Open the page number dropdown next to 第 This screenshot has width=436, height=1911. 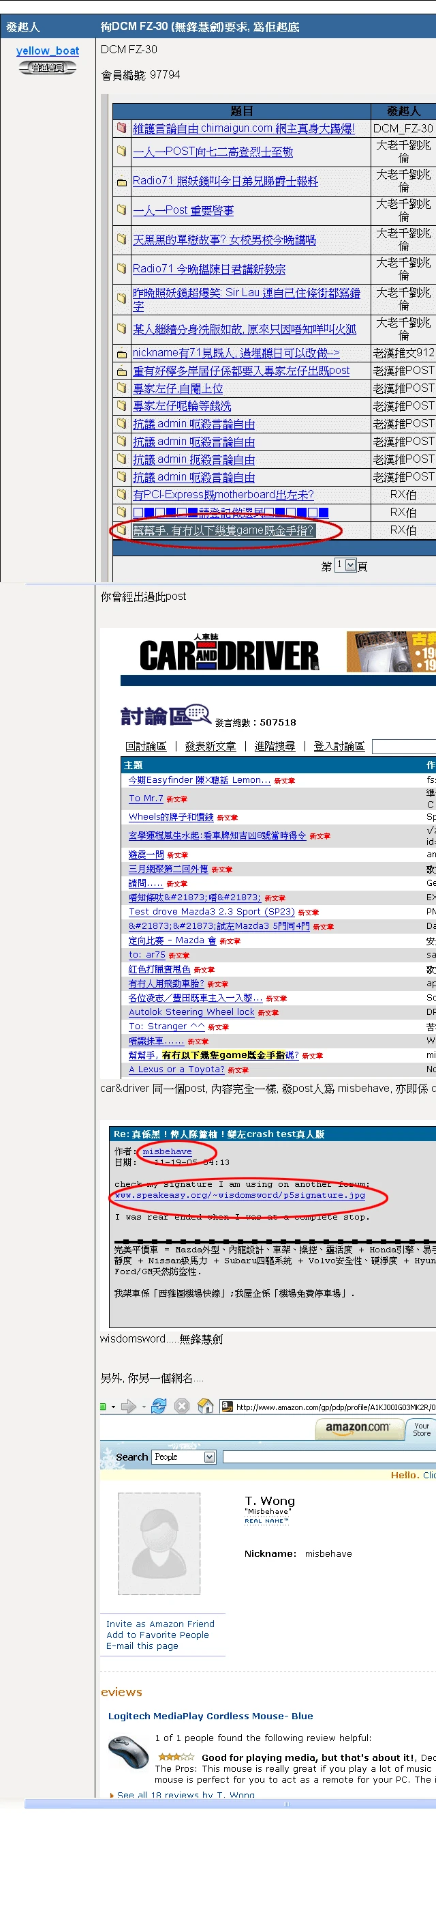point(351,565)
